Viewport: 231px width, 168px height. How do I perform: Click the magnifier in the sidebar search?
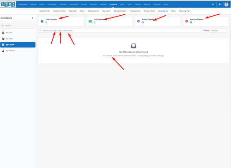click(x=3, y=26)
